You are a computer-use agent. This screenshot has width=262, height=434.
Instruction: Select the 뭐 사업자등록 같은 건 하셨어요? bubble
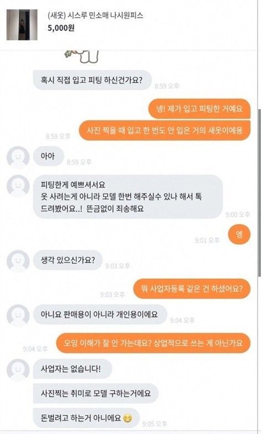pos(192,288)
